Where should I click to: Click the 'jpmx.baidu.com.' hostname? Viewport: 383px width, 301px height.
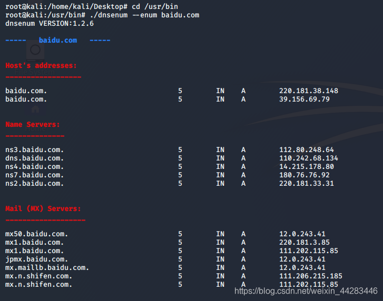click(37, 259)
